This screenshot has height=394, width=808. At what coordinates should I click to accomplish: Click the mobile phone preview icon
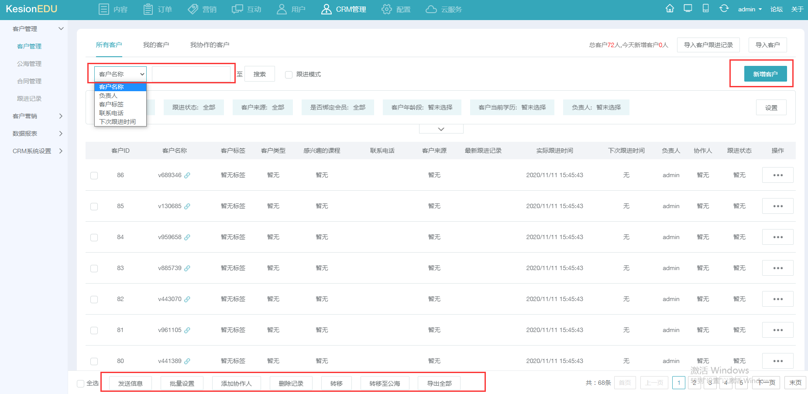point(705,8)
